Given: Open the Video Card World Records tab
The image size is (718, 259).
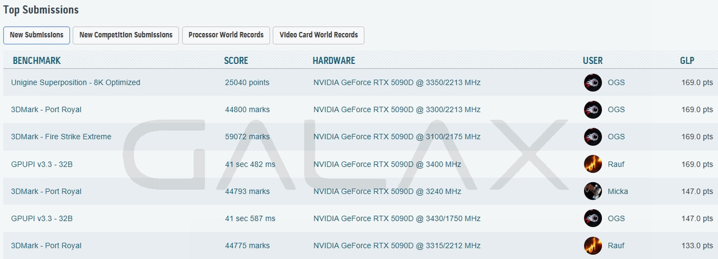Looking at the screenshot, I should (319, 35).
